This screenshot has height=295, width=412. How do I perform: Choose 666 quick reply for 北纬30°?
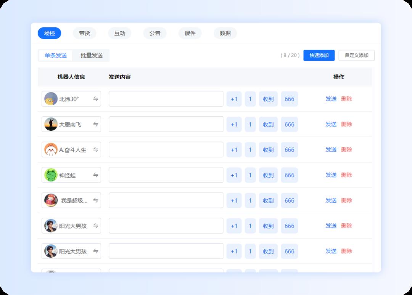(289, 99)
